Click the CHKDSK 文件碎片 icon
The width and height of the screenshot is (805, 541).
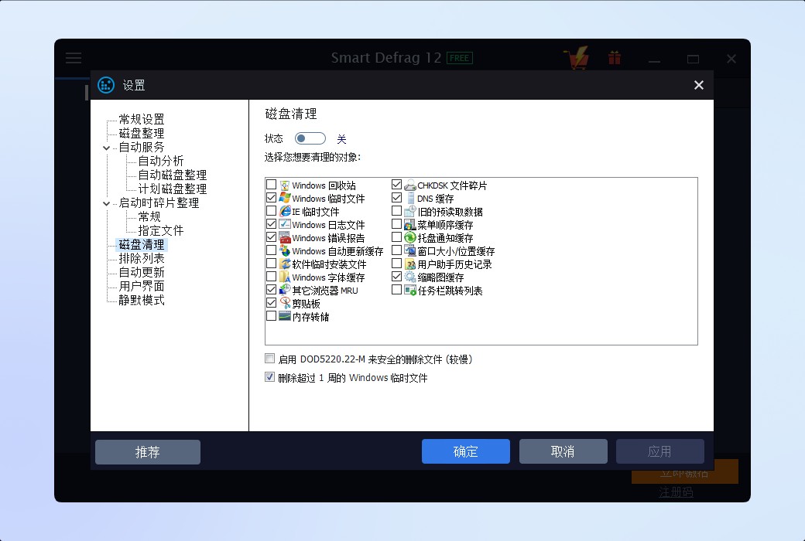pyautogui.click(x=409, y=185)
